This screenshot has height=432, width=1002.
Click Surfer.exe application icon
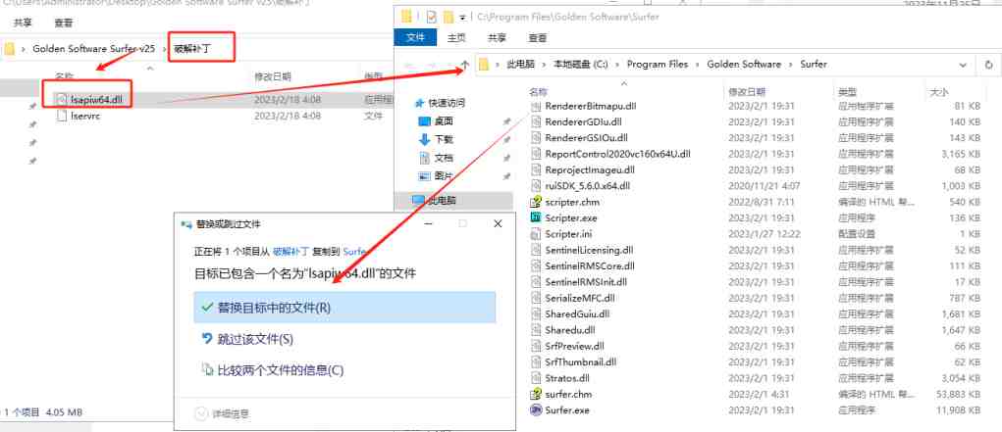click(536, 410)
